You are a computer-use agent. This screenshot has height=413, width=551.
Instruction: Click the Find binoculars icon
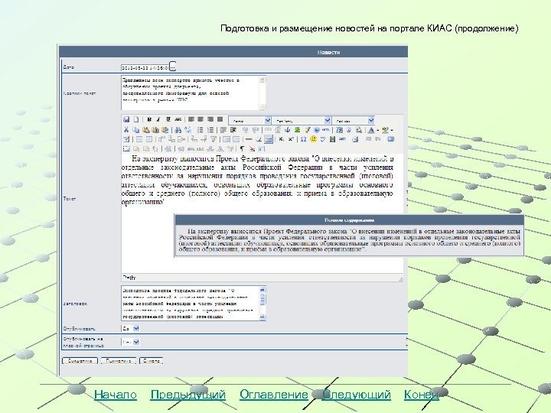tap(178, 130)
